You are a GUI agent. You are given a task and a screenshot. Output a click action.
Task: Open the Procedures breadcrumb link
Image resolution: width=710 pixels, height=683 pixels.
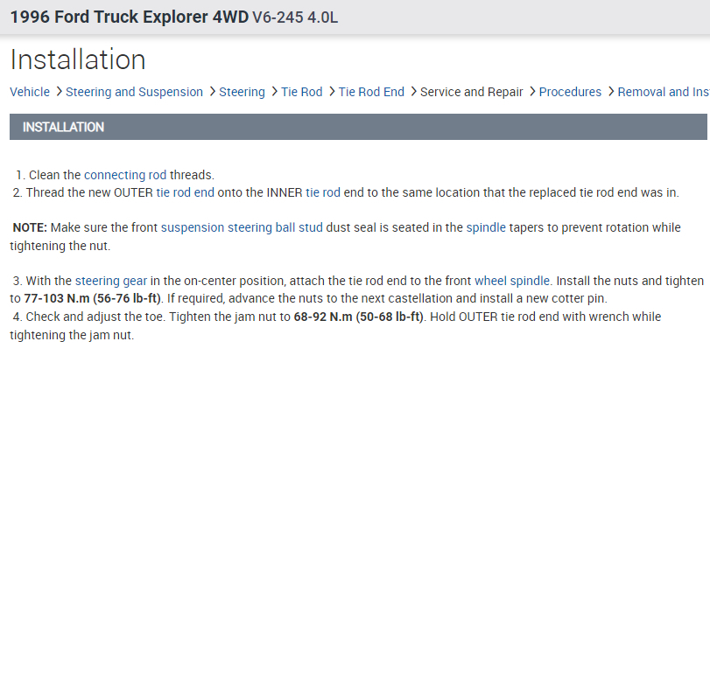(570, 92)
